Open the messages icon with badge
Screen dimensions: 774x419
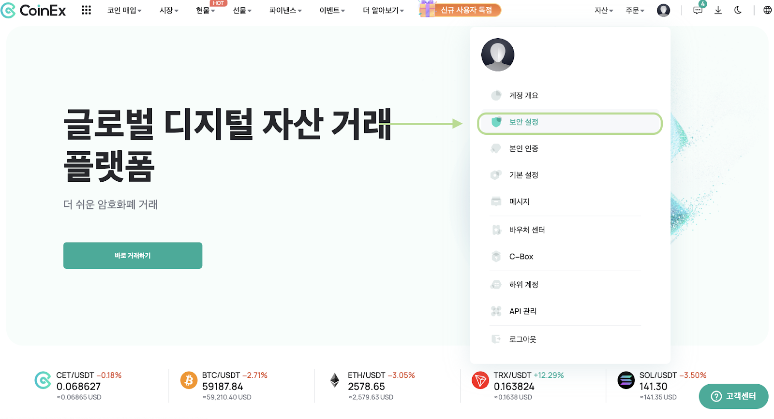[698, 10]
